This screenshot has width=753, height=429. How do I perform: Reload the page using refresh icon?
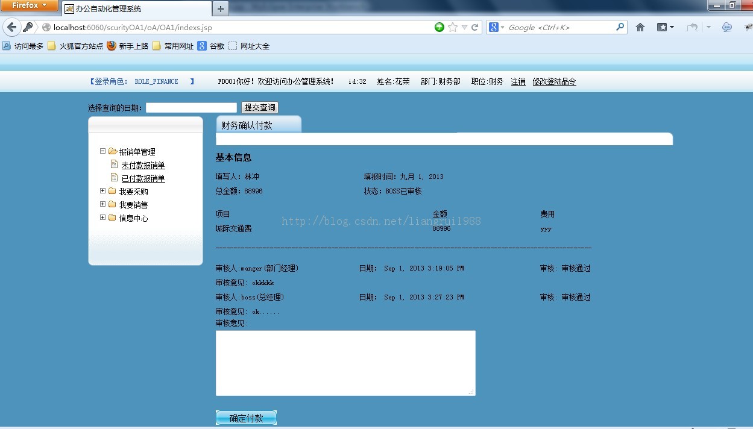pos(476,27)
